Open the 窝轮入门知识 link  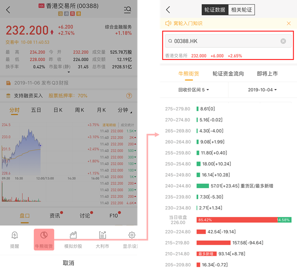pos(188,23)
